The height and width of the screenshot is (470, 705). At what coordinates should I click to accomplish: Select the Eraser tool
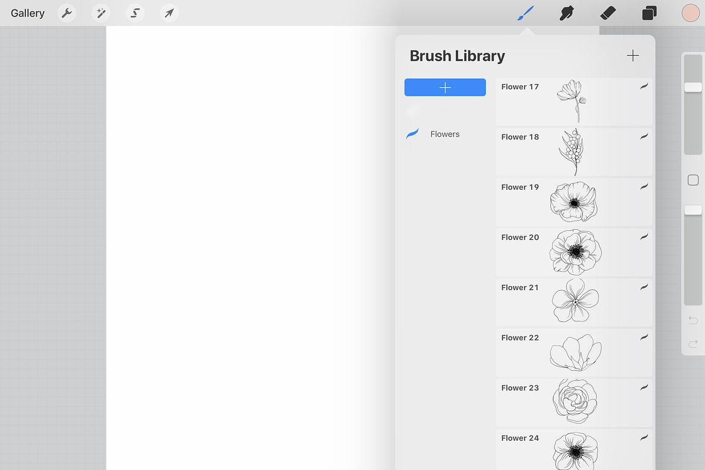click(x=608, y=13)
